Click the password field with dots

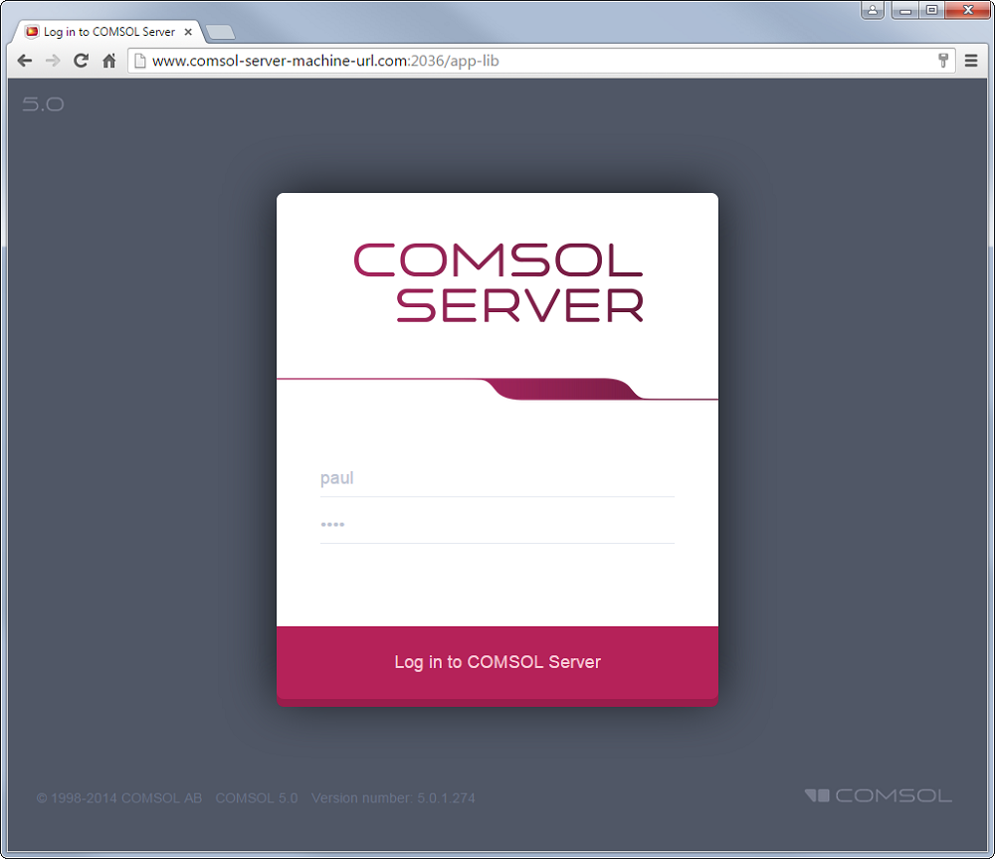pyautogui.click(x=497, y=525)
